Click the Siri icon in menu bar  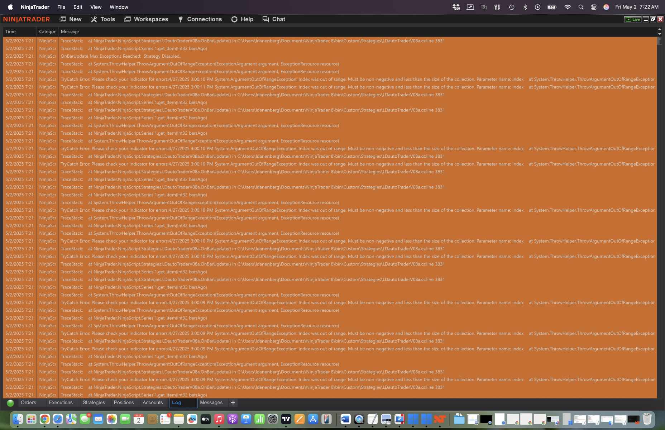[x=606, y=7]
